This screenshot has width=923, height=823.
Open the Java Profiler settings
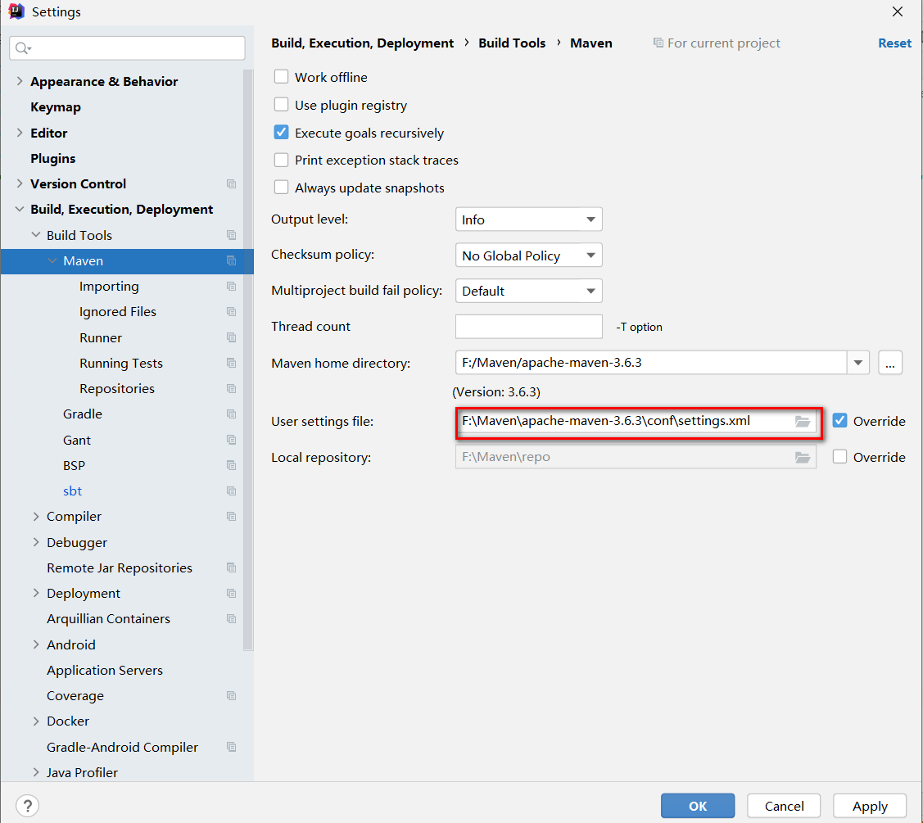pos(83,772)
